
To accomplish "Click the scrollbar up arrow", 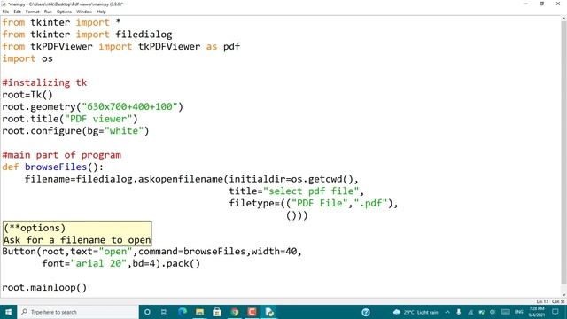I will coord(563,19).
